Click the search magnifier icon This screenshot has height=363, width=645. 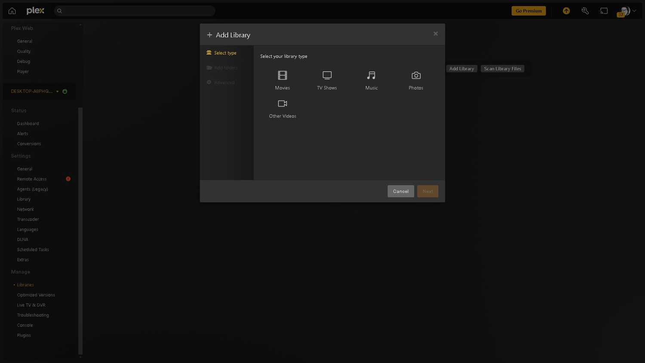60,11
